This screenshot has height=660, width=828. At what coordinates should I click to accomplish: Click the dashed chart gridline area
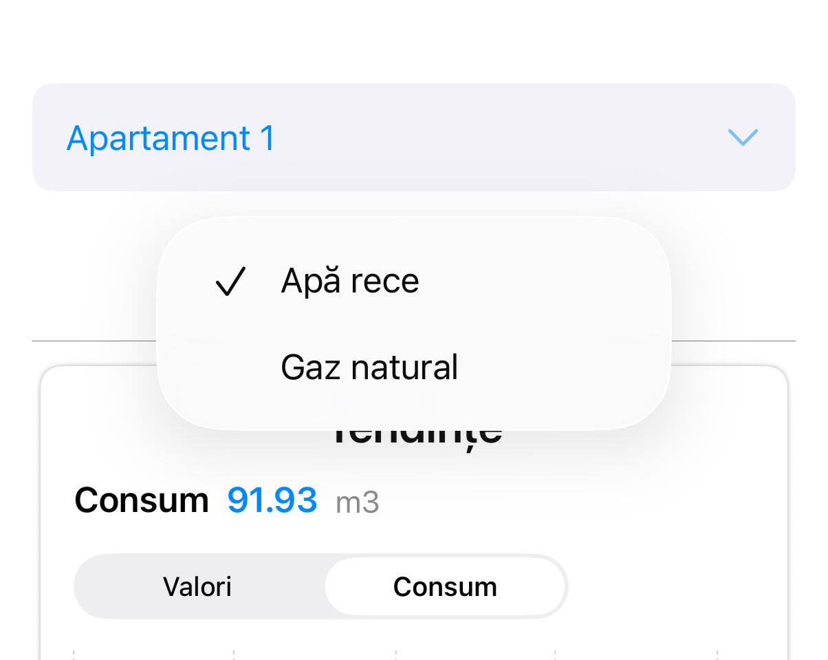(395, 654)
